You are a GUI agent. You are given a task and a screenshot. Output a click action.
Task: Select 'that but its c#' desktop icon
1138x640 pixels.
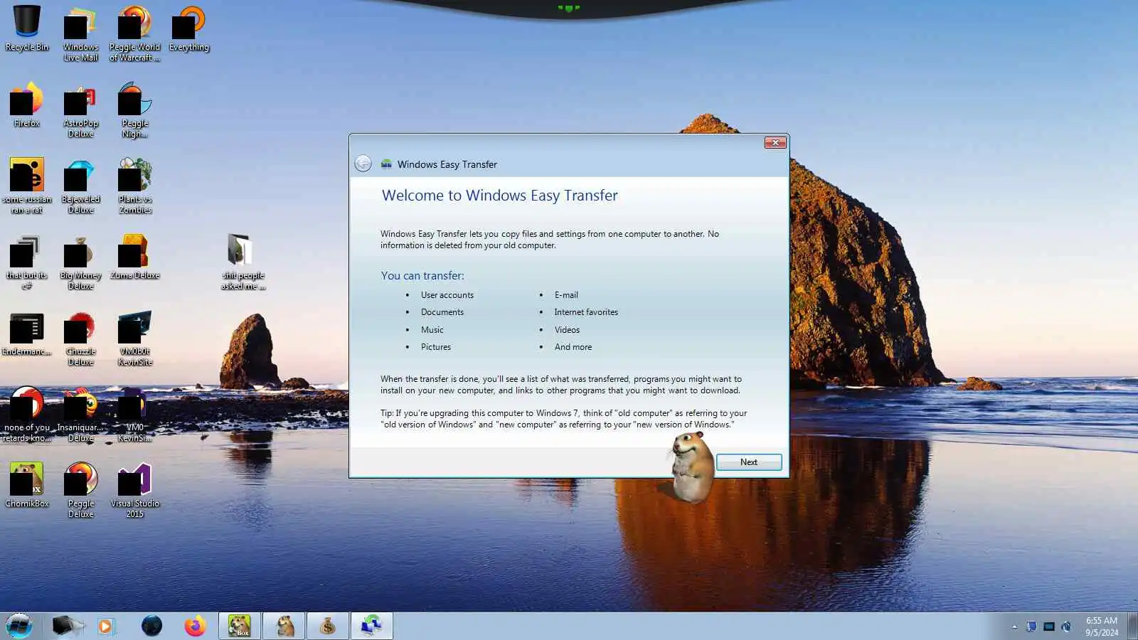[27, 262]
